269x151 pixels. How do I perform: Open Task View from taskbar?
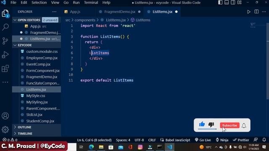[x=81, y=147]
